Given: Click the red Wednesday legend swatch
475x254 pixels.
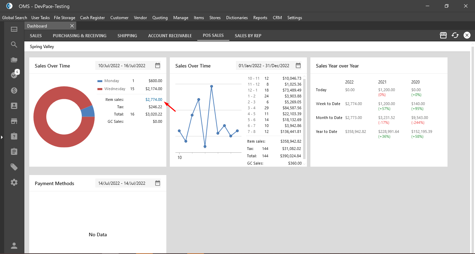Looking at the screenshot, I should pos(100,89).
